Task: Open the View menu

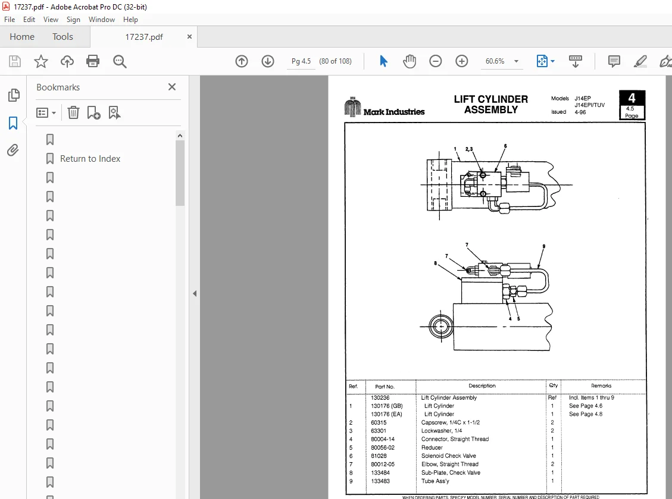Action: pos(51,19)
